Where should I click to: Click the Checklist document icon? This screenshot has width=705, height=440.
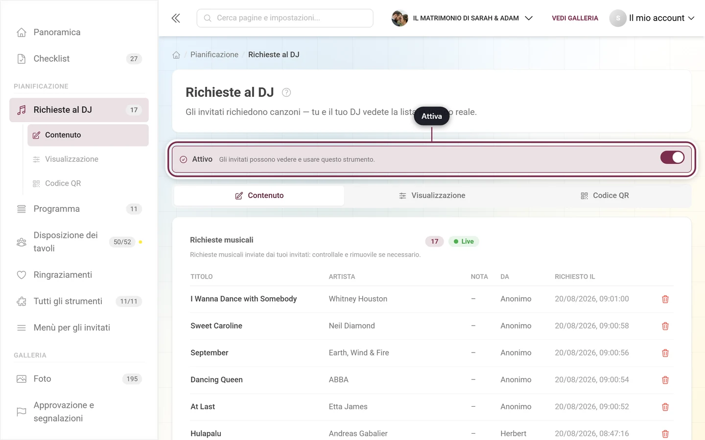[22, 59]
